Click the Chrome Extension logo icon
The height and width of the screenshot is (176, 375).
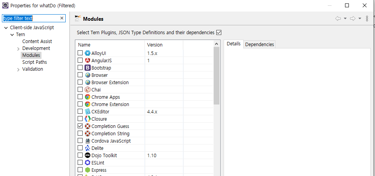[88, 104]
